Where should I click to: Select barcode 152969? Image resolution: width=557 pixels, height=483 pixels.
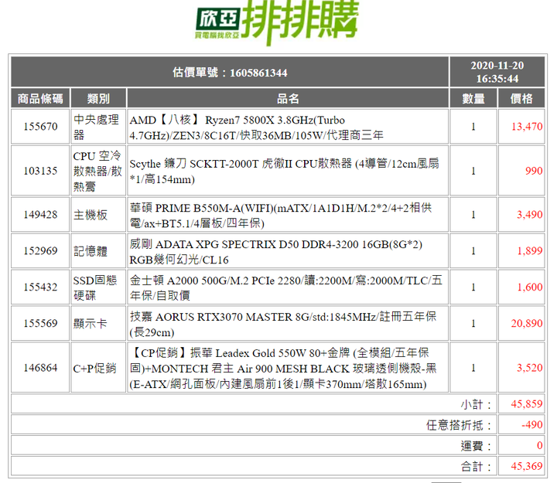pyautogui.click(x=40, y=251)
